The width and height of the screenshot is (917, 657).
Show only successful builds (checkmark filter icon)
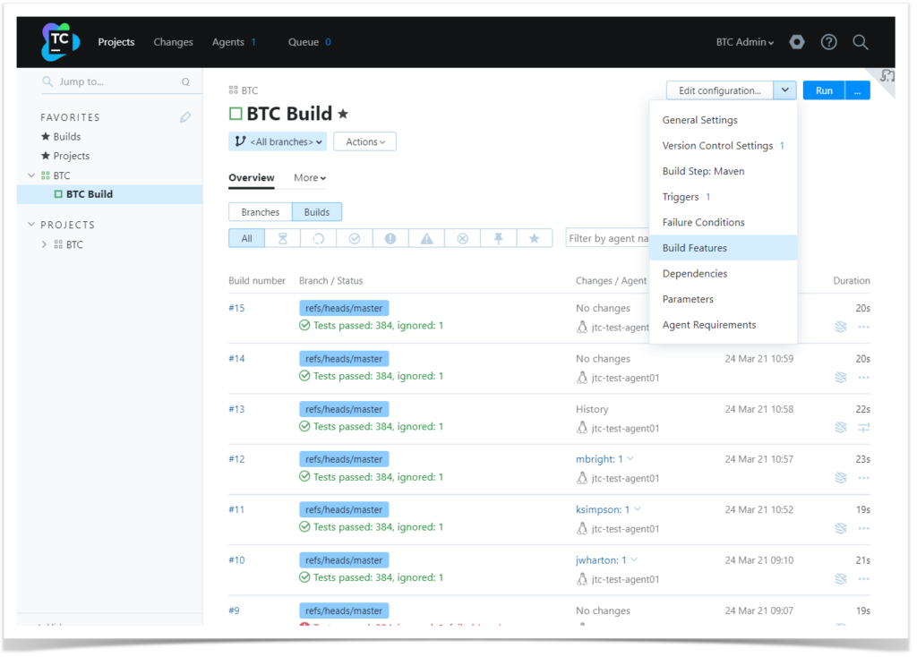click(x=355, y=237)
